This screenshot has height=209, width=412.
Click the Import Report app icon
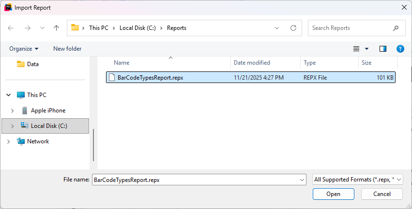click(x=8, y=8)
